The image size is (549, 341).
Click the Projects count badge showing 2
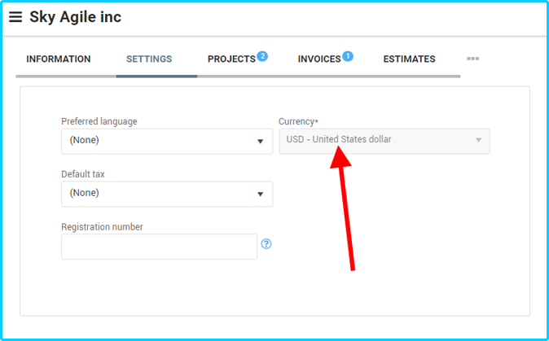click(x=262, y=56)
